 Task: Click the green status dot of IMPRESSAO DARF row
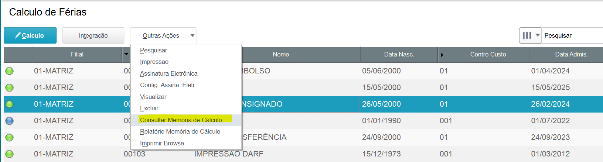tap(10, 154)
